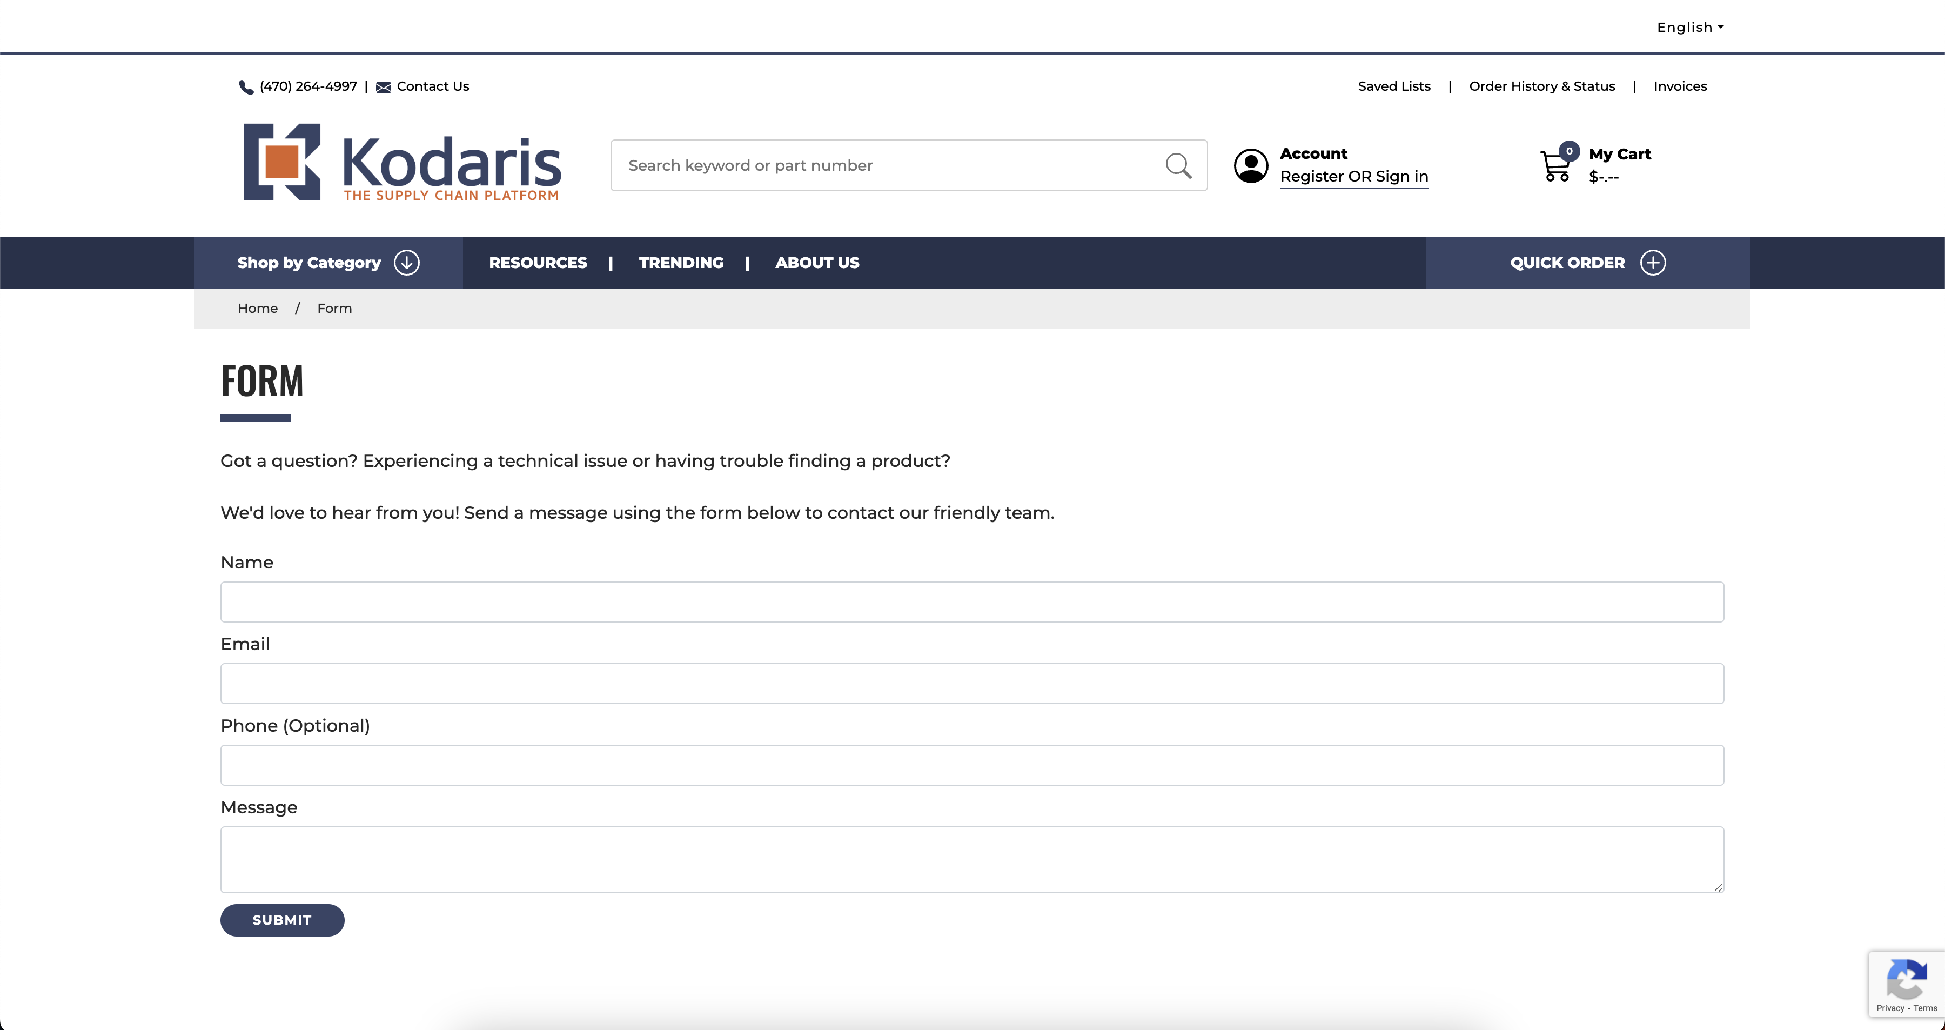The height and width of the screenshot is (1030, 1945).
Task: Click the envelope Contact Us icon
Action: (384, 87)
